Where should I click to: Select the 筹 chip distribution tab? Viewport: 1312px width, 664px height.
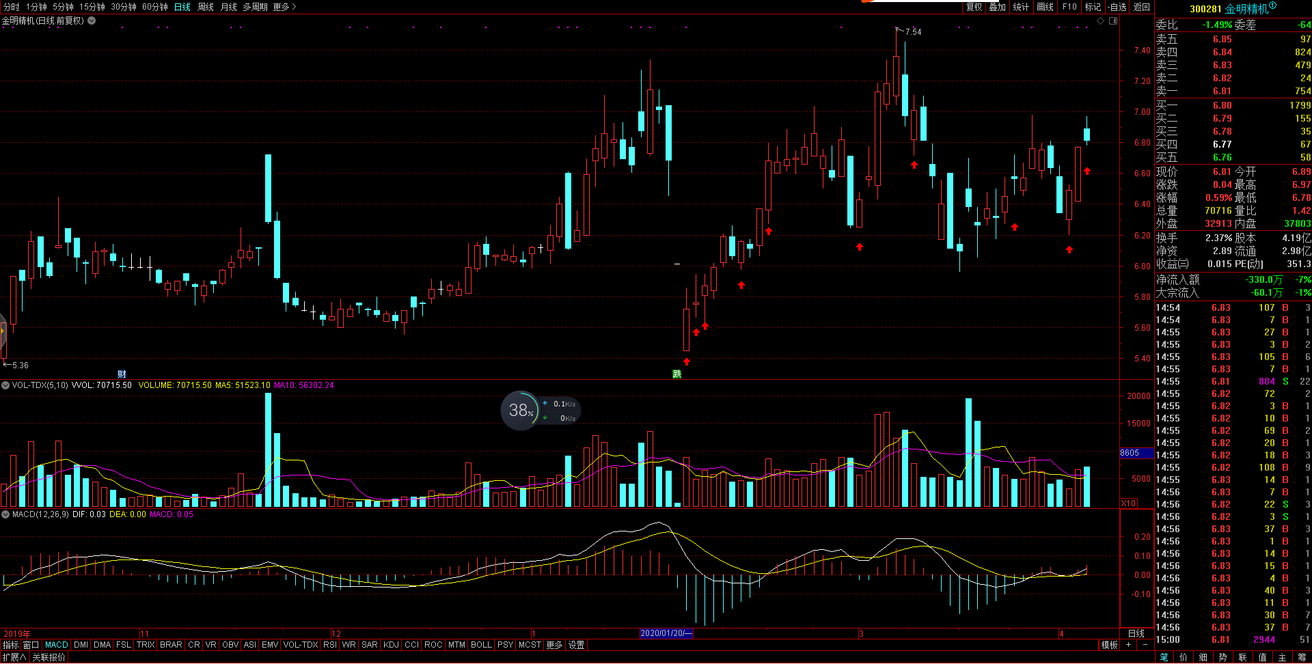(x=1302, y=657)
